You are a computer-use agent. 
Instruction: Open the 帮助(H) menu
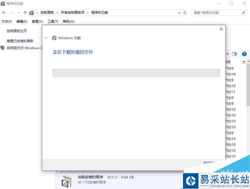[68, 21]
